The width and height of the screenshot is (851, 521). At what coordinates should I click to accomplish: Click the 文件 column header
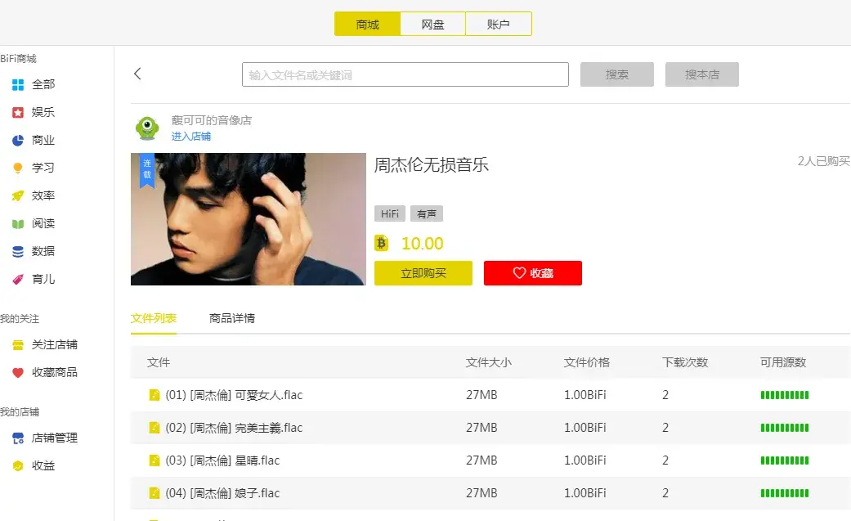coord(159,362)
